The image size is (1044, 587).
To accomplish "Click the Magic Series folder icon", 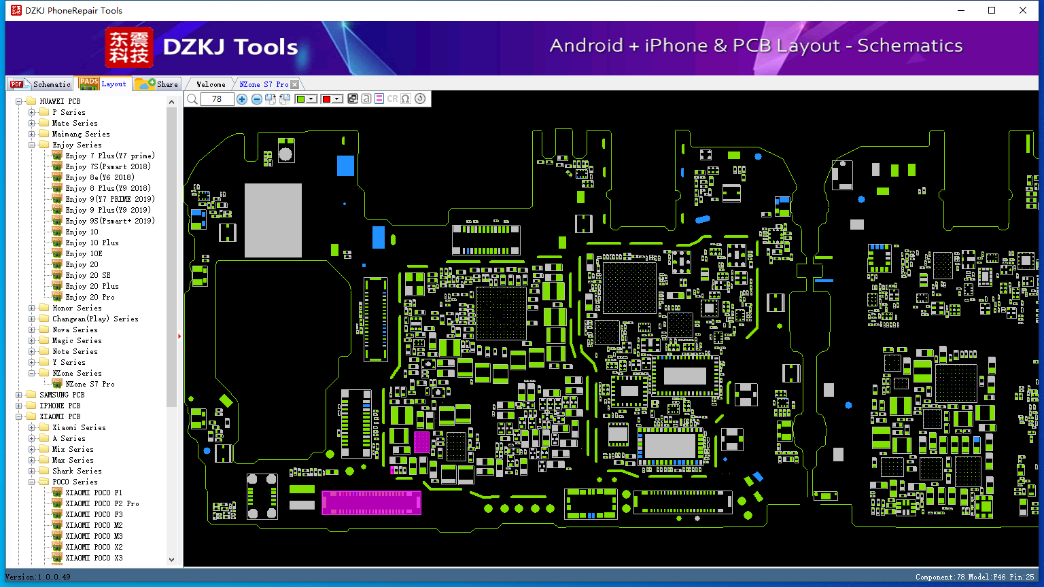I will (x=44, y=340).
